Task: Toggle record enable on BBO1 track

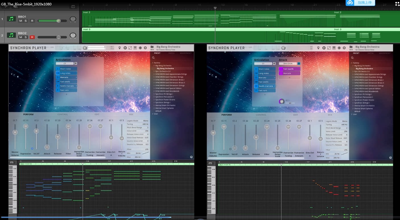Action: (x=32, y=21)
